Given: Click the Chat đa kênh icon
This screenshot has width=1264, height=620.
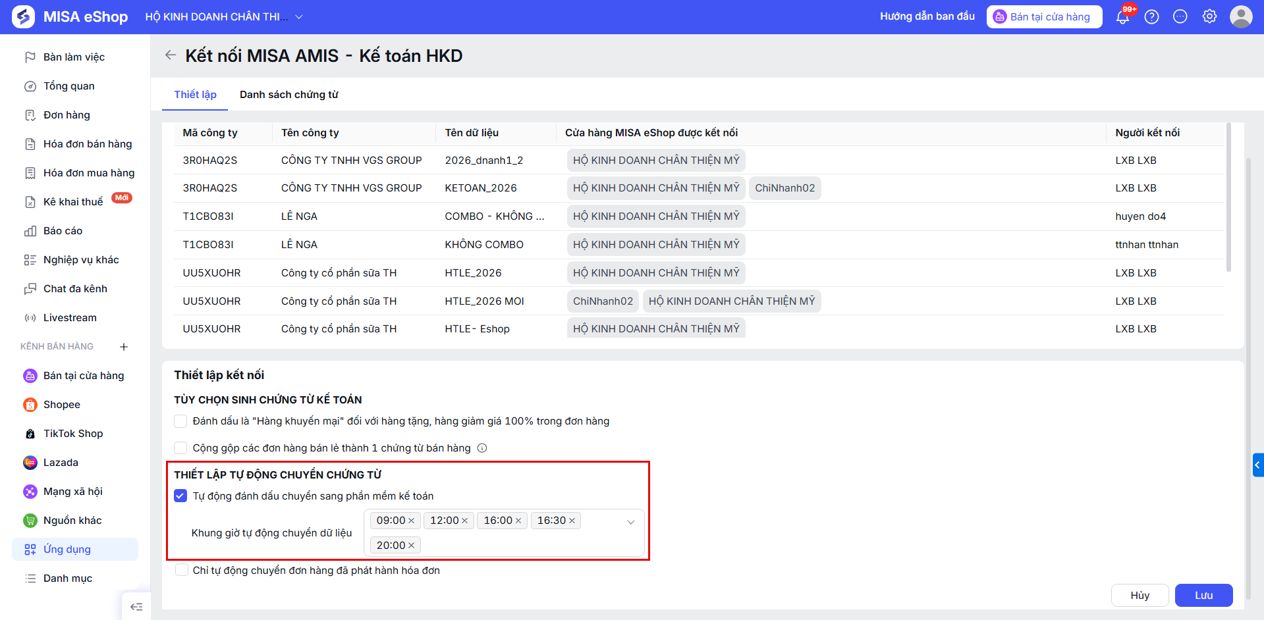Looking at the screenshot, I should coord(30,289).
